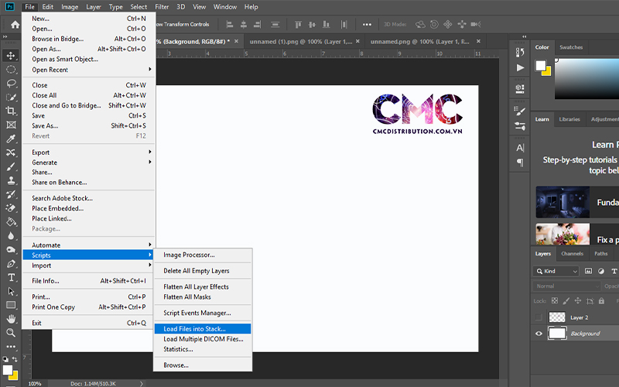Open the History panel icon

tap(520, 53)
